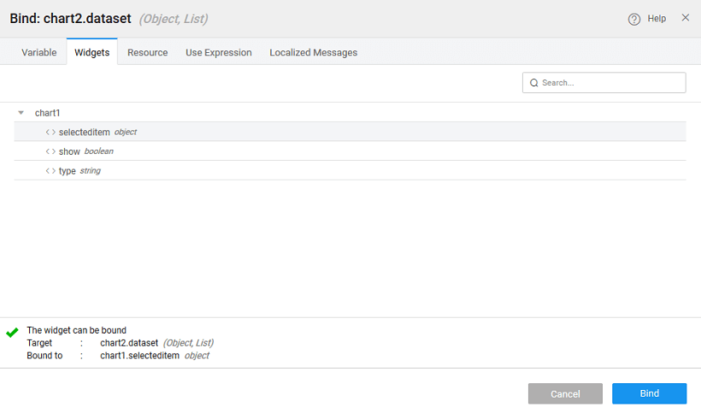Click the Help question mark icon
Viewport: 701px width, 413px height.
pos(634,19)
